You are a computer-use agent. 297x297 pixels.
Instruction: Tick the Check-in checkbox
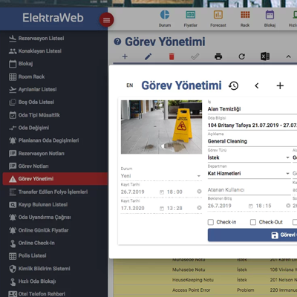[211, 222]
